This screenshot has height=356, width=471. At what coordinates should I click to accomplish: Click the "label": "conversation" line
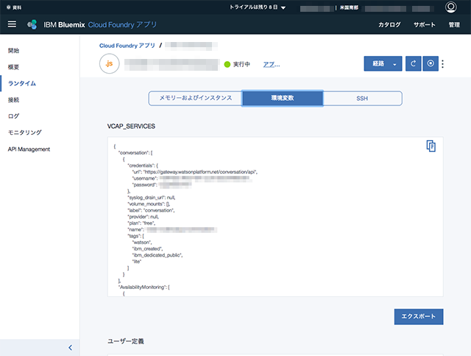pyautogui.click(x=151, y=210)
